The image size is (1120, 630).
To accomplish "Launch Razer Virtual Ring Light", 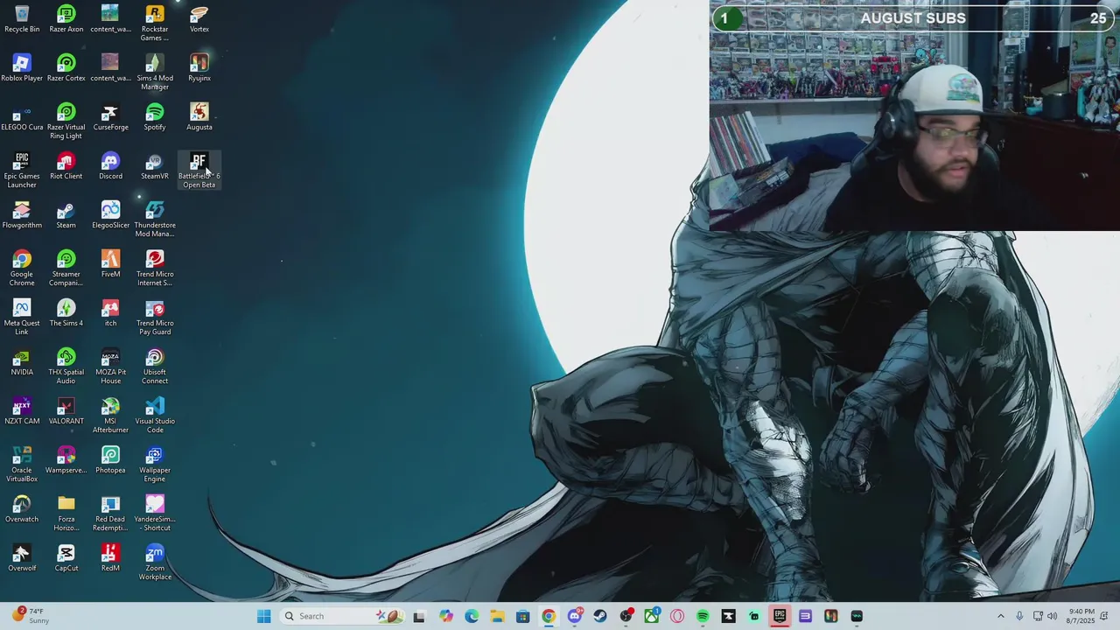I will pos(66,121).
